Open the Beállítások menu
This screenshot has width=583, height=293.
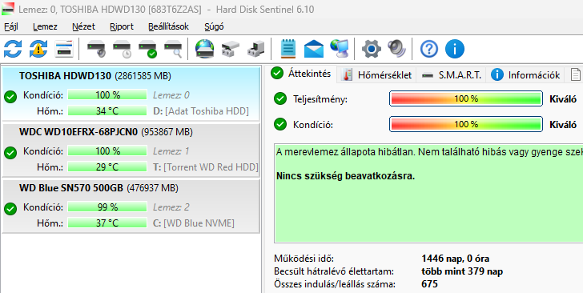click(168, 26)
